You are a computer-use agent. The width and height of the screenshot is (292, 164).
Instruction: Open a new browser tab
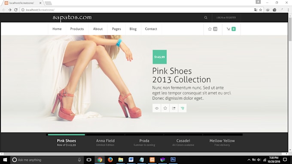click(x=48, y=3)
